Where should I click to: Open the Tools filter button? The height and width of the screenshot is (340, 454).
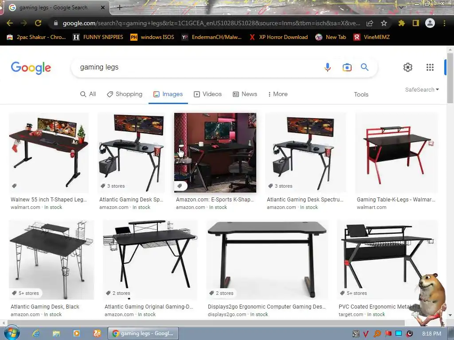pos(361,95)
